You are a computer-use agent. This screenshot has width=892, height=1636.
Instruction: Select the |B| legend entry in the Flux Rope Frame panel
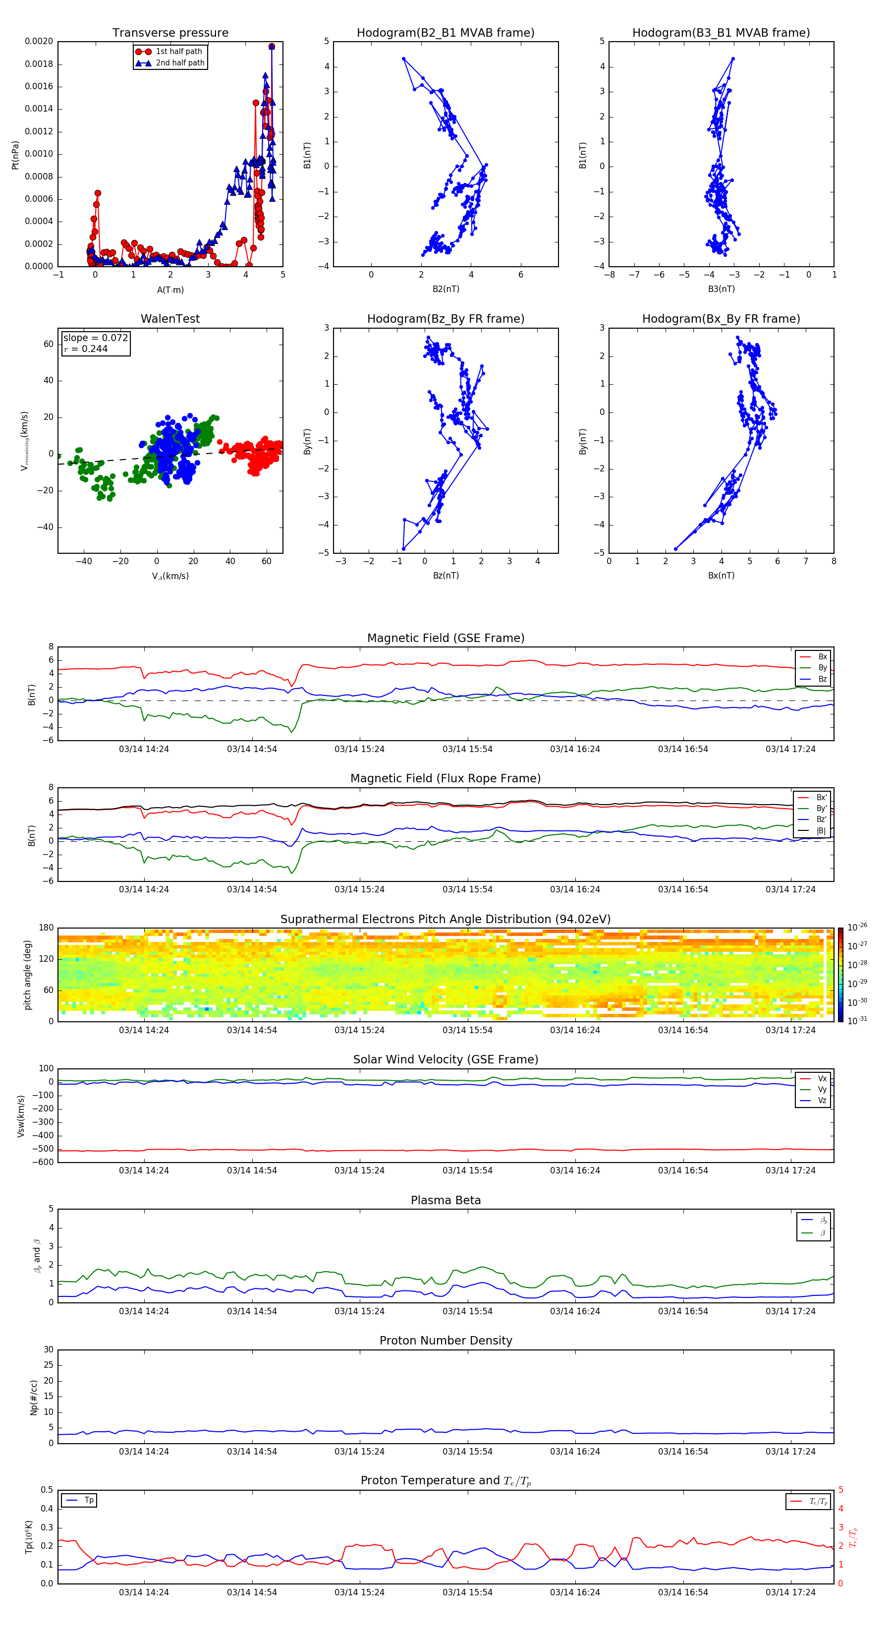(x=812, y=831)
